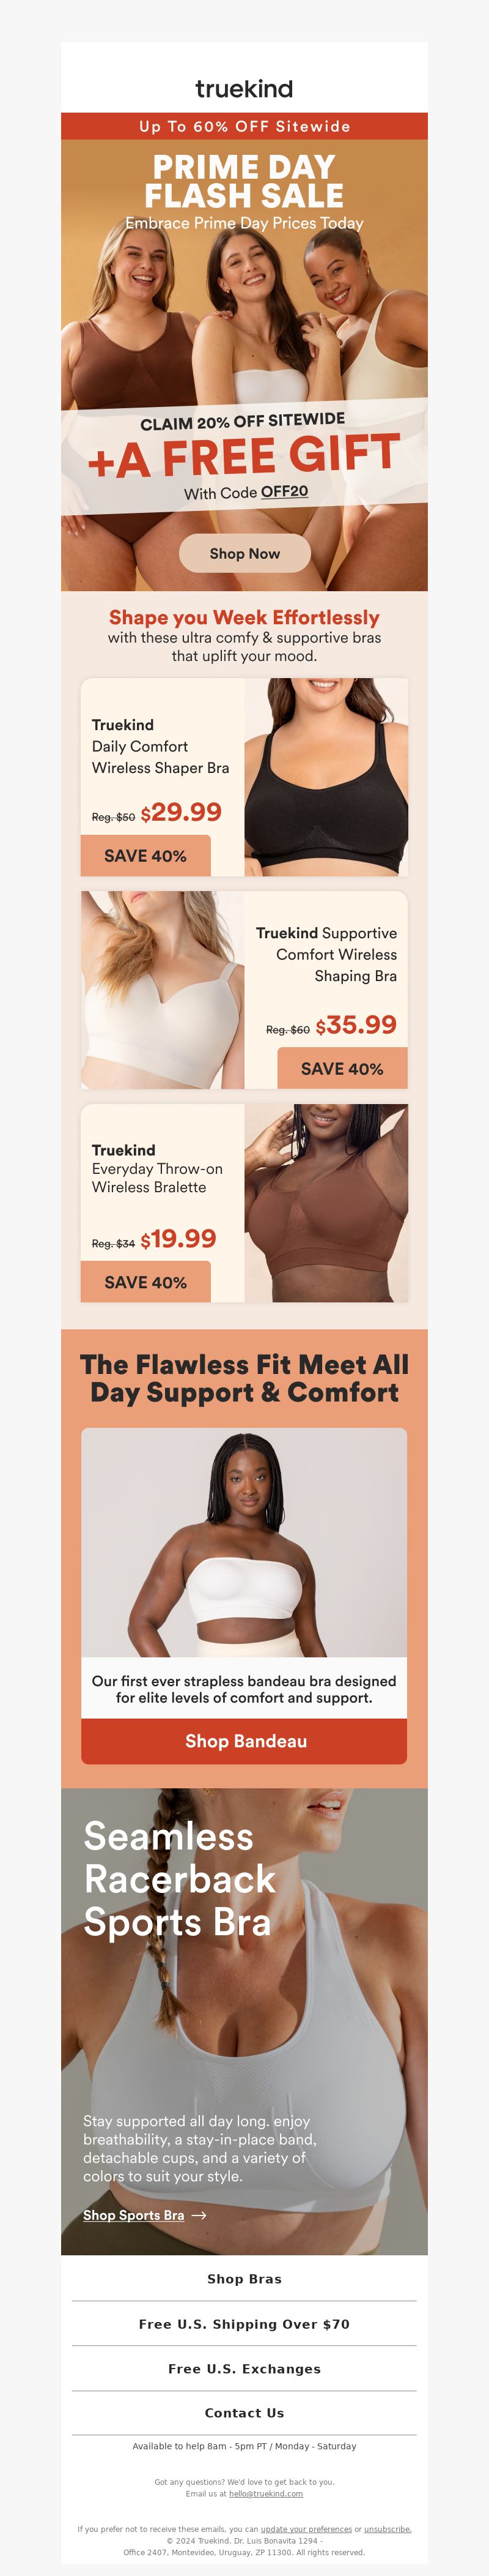The height and width of the screenshot is (2576, 489).
Task: Open the Daily Comfort Wireless Shaper Bra image
Action: (326, 777)
